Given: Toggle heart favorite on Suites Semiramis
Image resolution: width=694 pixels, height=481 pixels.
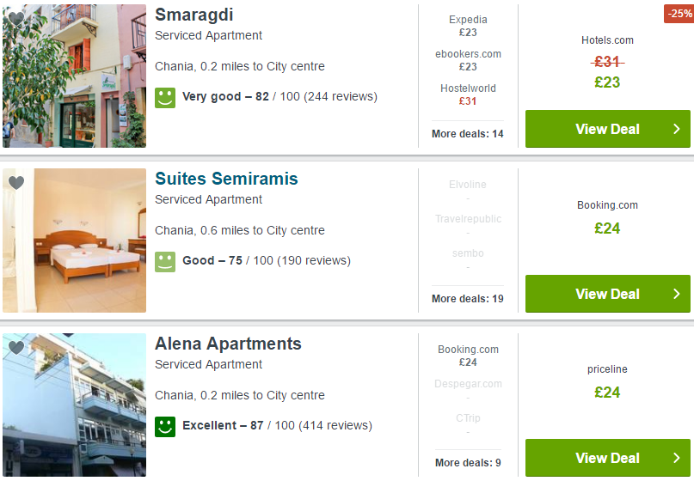Looking at the screenshot, I should pos(16,182).
